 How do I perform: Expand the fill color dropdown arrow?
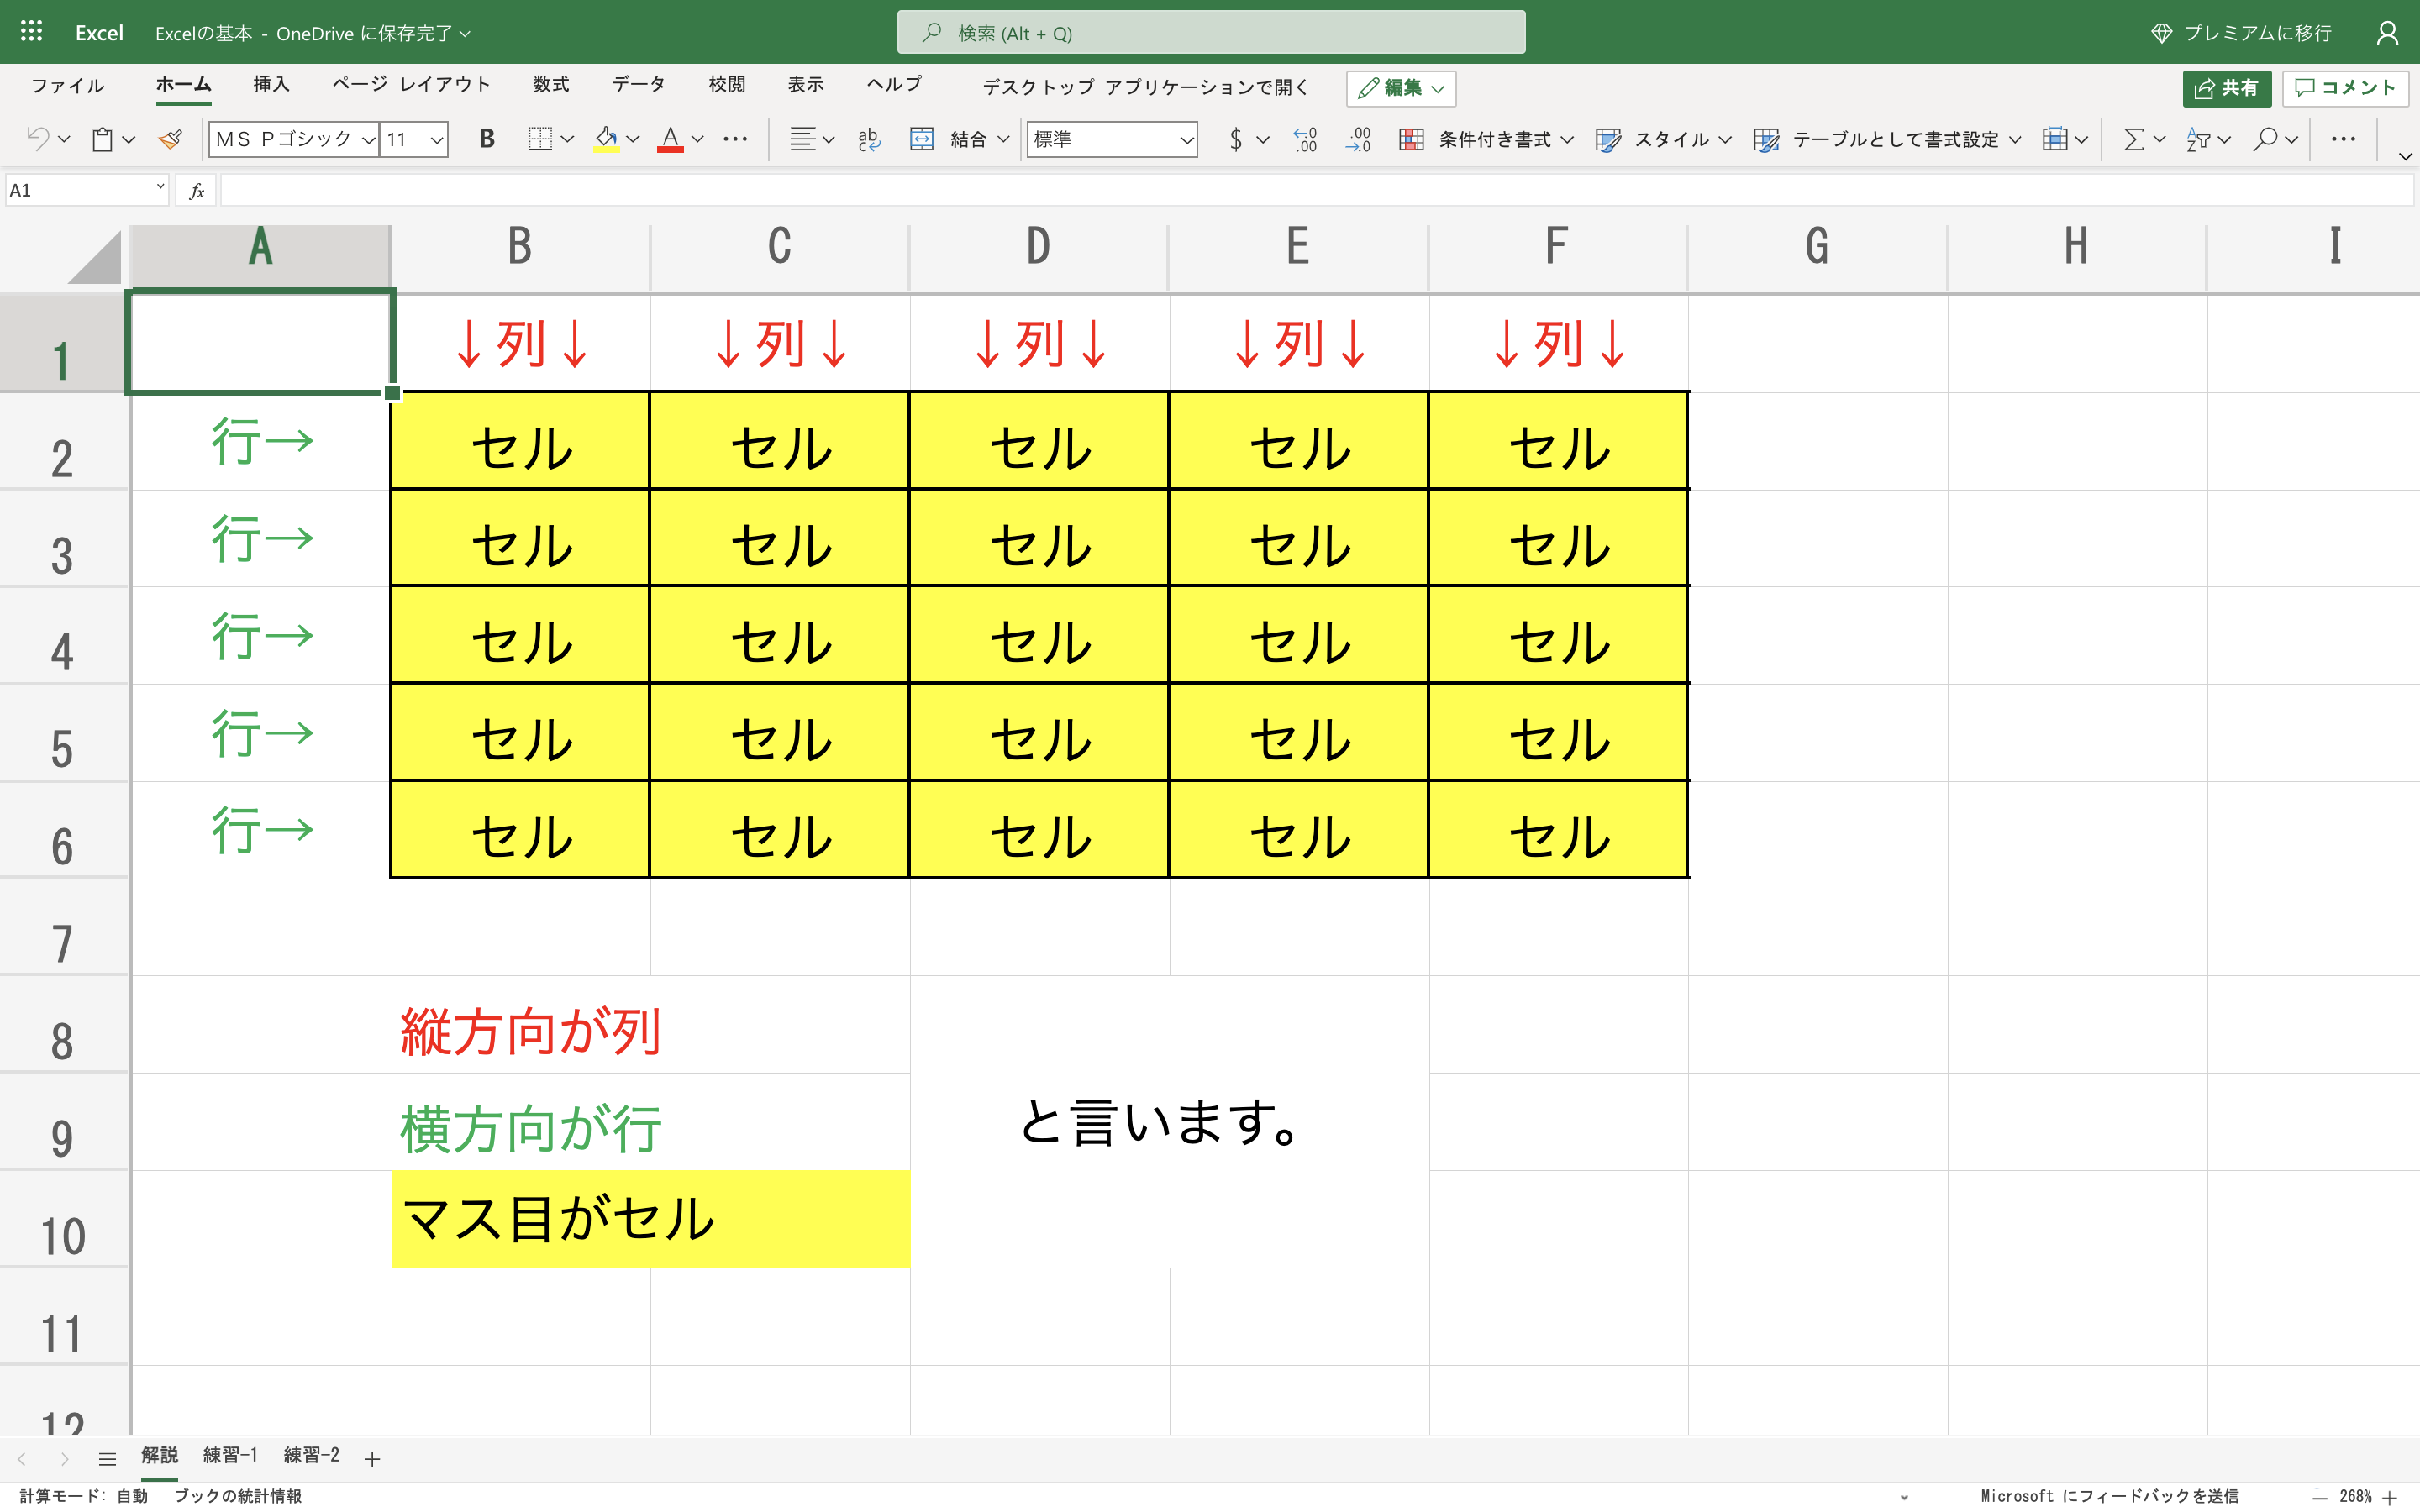pos(633,139)
